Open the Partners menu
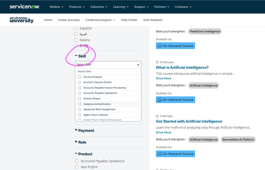The image size is (265, 170). pyautogui.click(x=162, y=7)
